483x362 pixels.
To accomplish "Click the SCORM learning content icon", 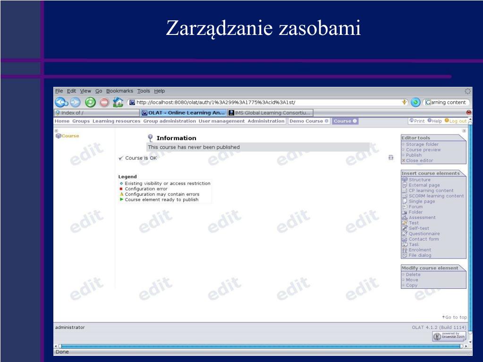I will point(405,196).
